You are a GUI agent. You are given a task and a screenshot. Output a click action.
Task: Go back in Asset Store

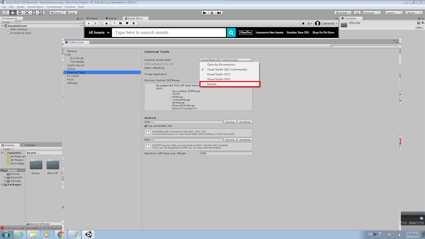[x=89, y=23]
